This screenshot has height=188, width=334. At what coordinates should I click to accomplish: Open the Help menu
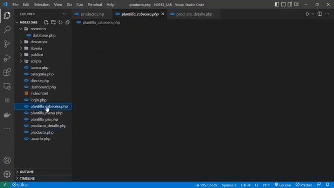coord(110,5)
